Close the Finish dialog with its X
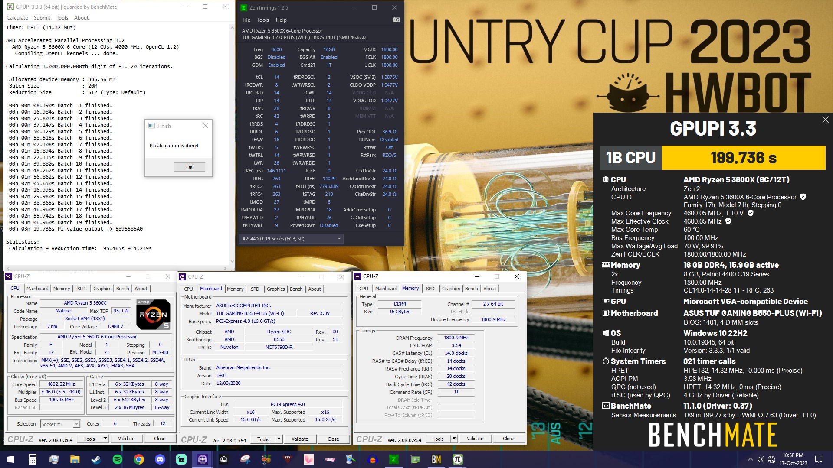The width and height of the screenshot is (833, 468). (x=206, y=126)
